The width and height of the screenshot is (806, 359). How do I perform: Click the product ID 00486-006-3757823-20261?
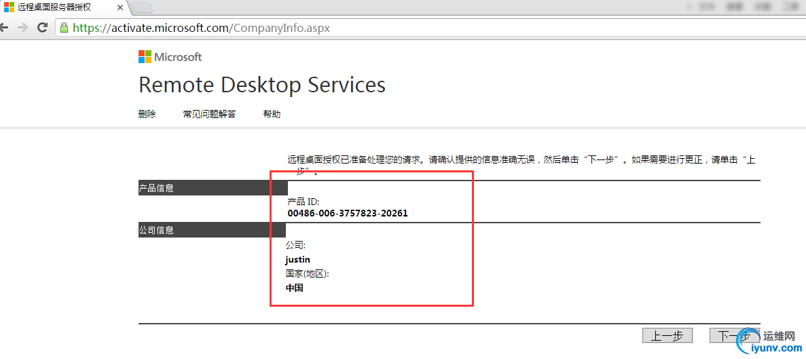pos(348,213)
